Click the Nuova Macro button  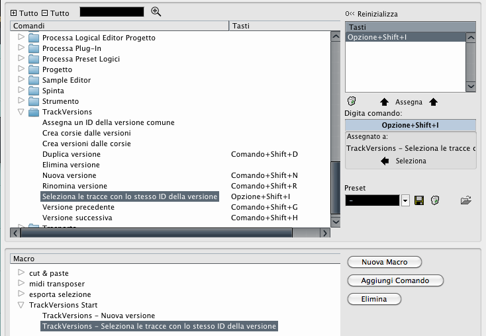pos(385,262)
